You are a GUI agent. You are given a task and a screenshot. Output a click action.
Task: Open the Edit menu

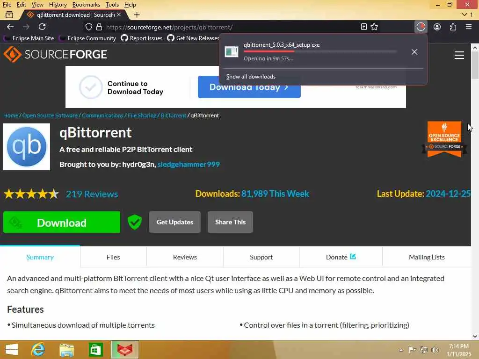click(x=22, y=5)
